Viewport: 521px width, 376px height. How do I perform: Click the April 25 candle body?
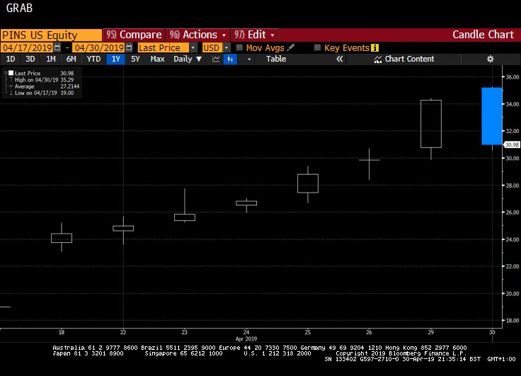click(x=308, y=183)
